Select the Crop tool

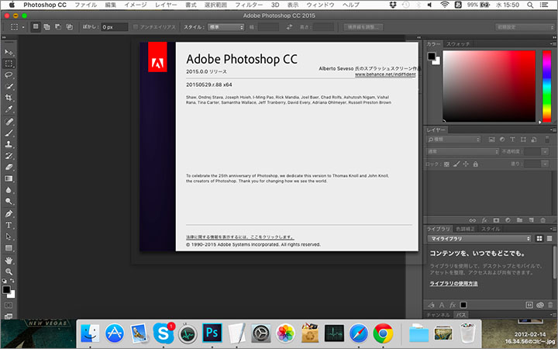pyautogui.click(x=9, y=98)
